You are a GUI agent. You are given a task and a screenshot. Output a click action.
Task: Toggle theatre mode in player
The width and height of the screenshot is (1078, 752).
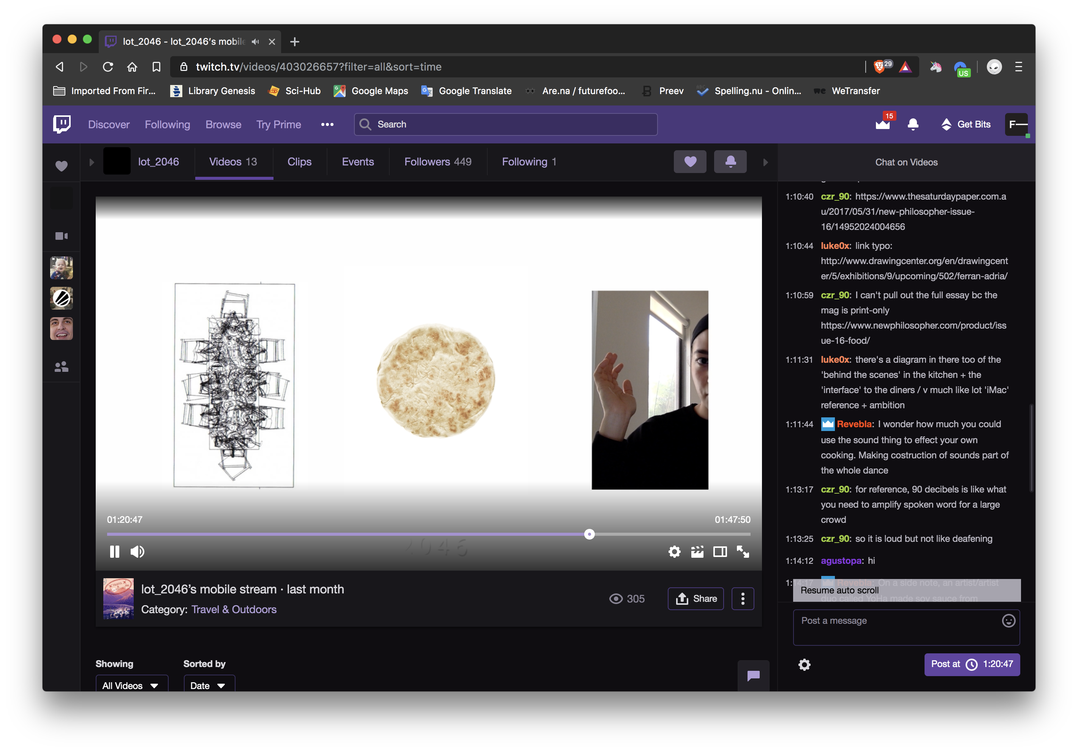click(720, 552)
